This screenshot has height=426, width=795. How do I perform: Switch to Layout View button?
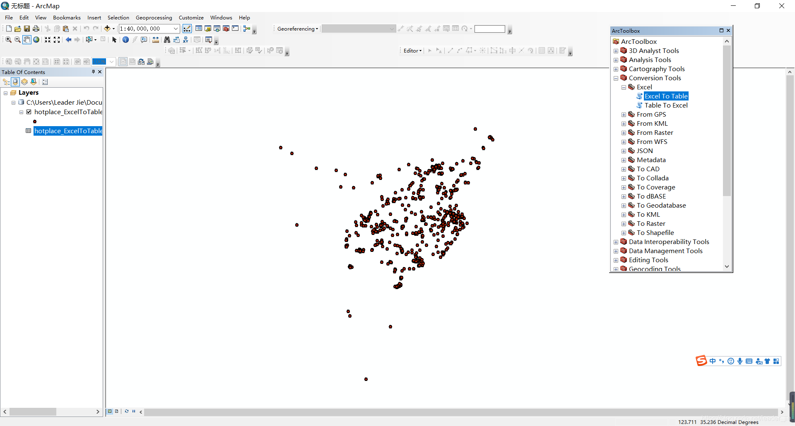pos(117,411)
